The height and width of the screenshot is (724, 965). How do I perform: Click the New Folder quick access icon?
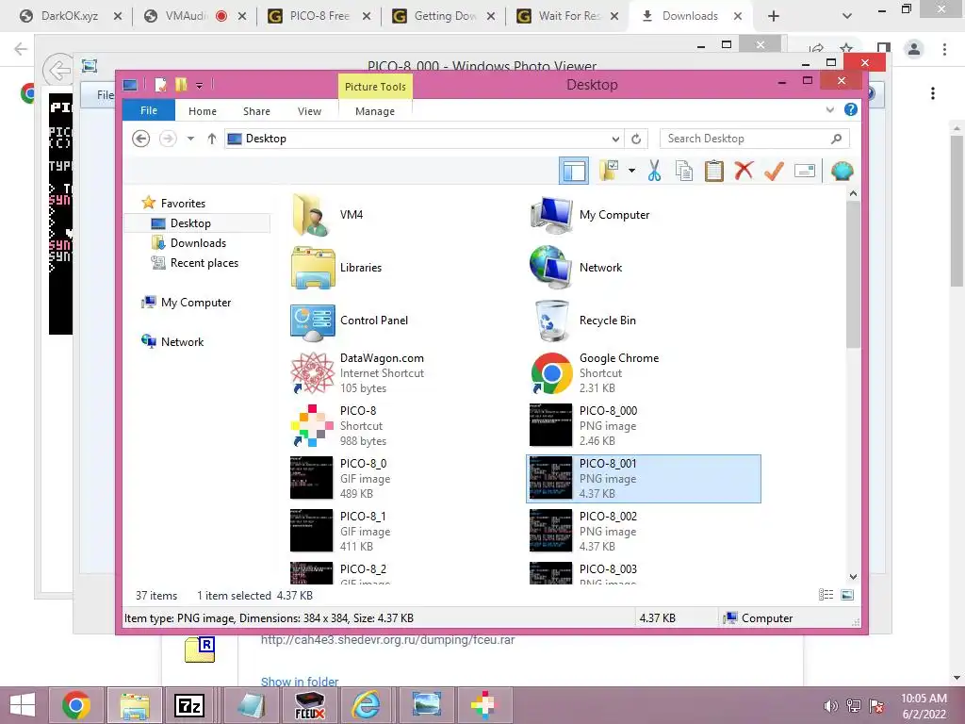(x=181, y=84)
